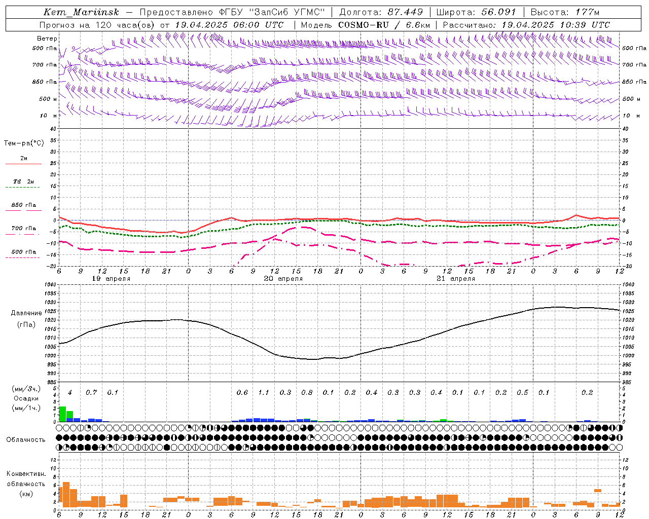Select the elevation text "Высота: 177м"
The width and height of the screenshot is (649, 519).
pyautogui.click(x=565, y=12)
